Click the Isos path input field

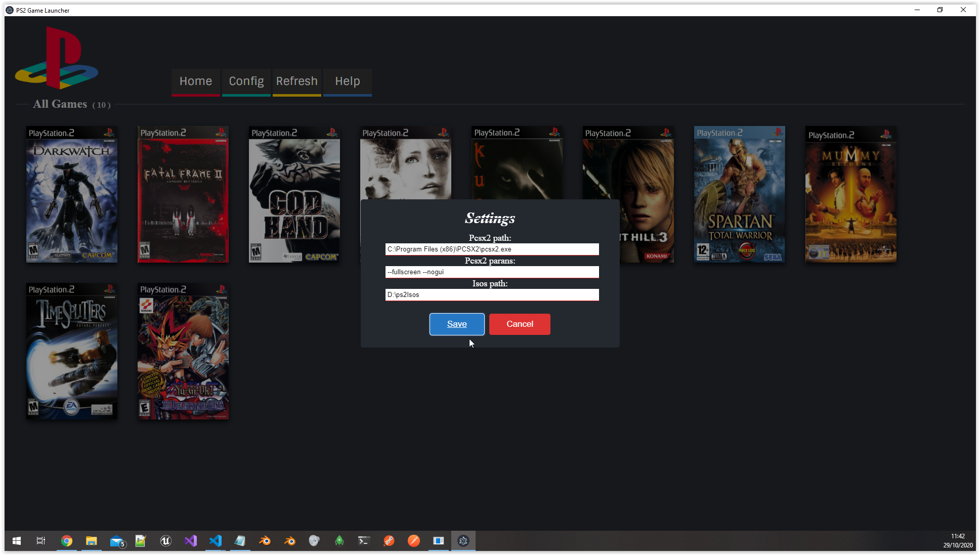pos(492,294)
